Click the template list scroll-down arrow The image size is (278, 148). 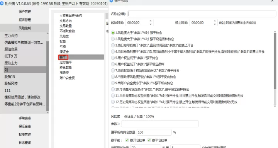tap(47, 112)
